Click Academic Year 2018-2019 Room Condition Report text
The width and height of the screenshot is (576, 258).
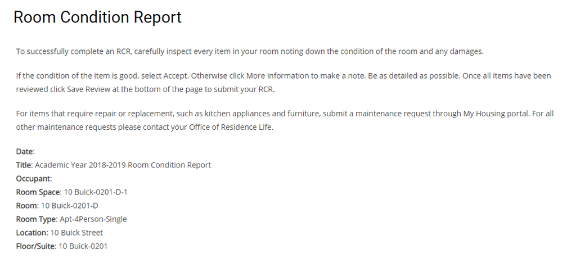tap(123, 165)
